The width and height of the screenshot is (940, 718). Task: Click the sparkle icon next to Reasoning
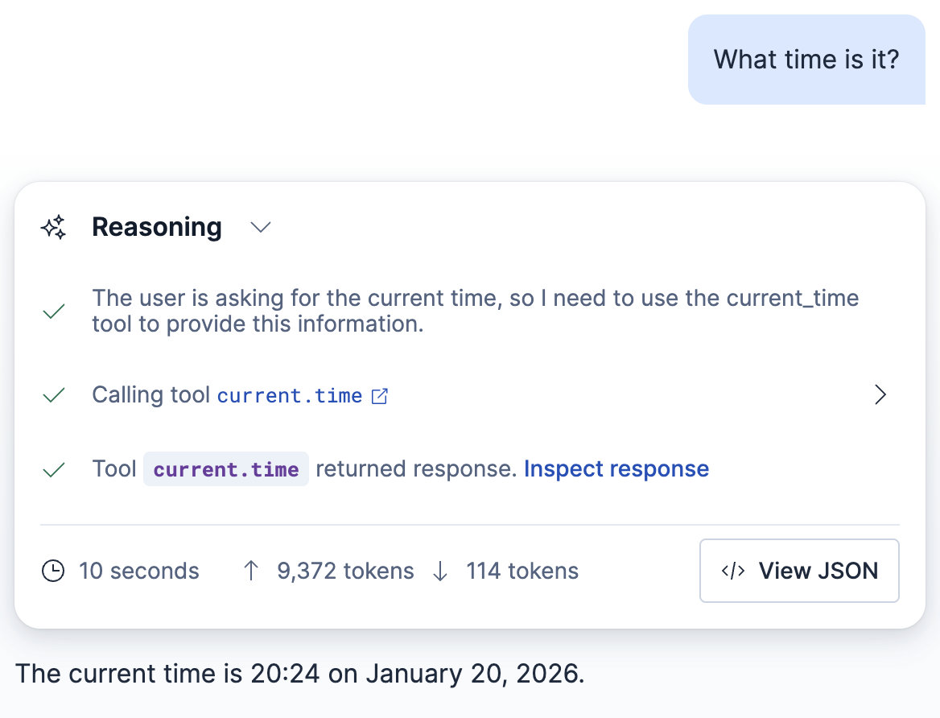pos(53,227)
